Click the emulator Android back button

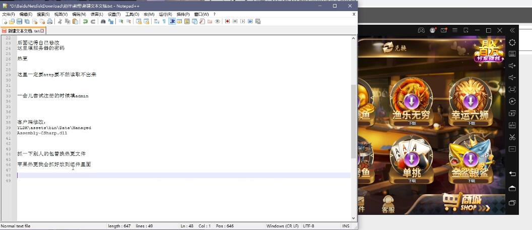pos(512,174)
